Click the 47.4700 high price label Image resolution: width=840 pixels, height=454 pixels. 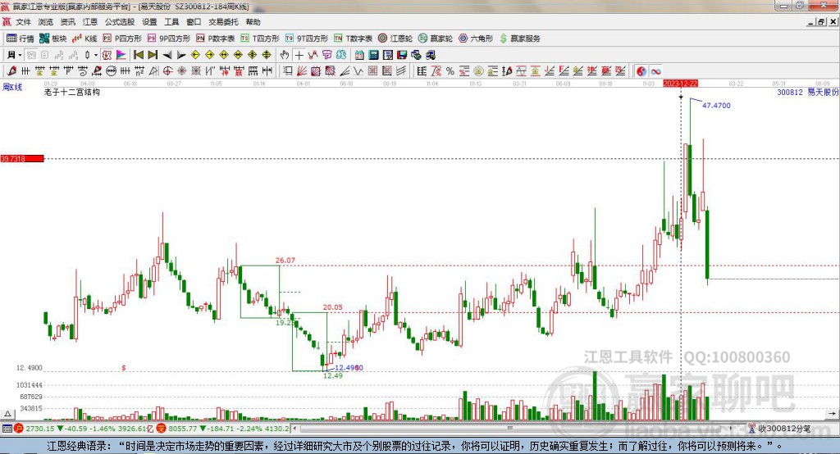click(716, 106)
